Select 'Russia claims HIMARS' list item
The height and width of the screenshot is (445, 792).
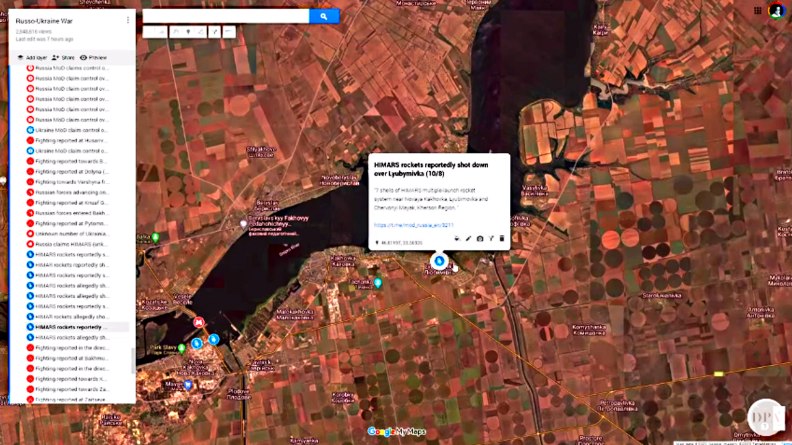71,244
